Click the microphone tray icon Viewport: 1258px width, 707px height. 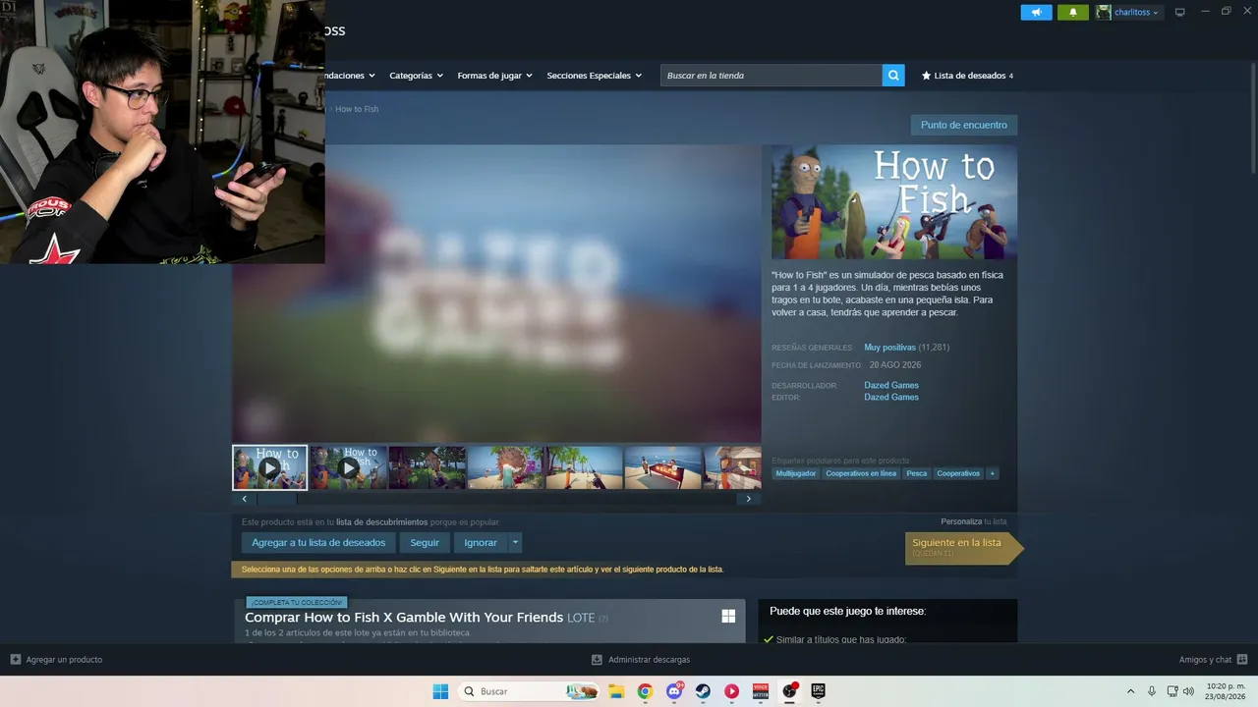[x=1152, y=691]
